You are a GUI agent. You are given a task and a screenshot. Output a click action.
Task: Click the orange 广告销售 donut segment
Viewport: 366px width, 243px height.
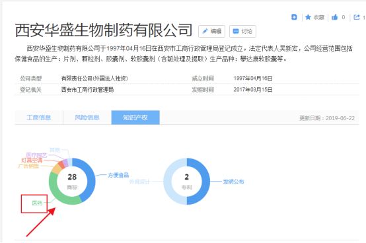57,168
